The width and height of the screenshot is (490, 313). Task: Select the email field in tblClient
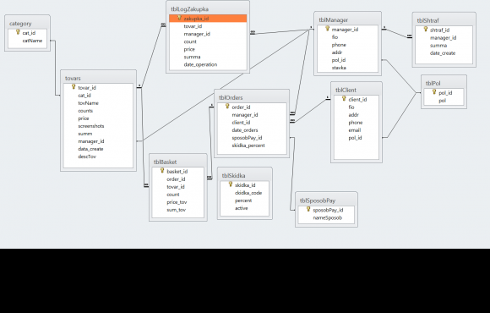point(357,130)
